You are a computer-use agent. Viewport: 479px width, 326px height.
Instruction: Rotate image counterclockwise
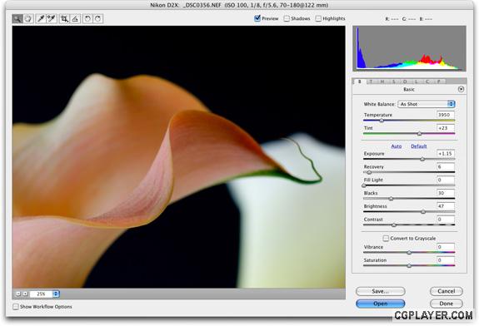point(87,19)
